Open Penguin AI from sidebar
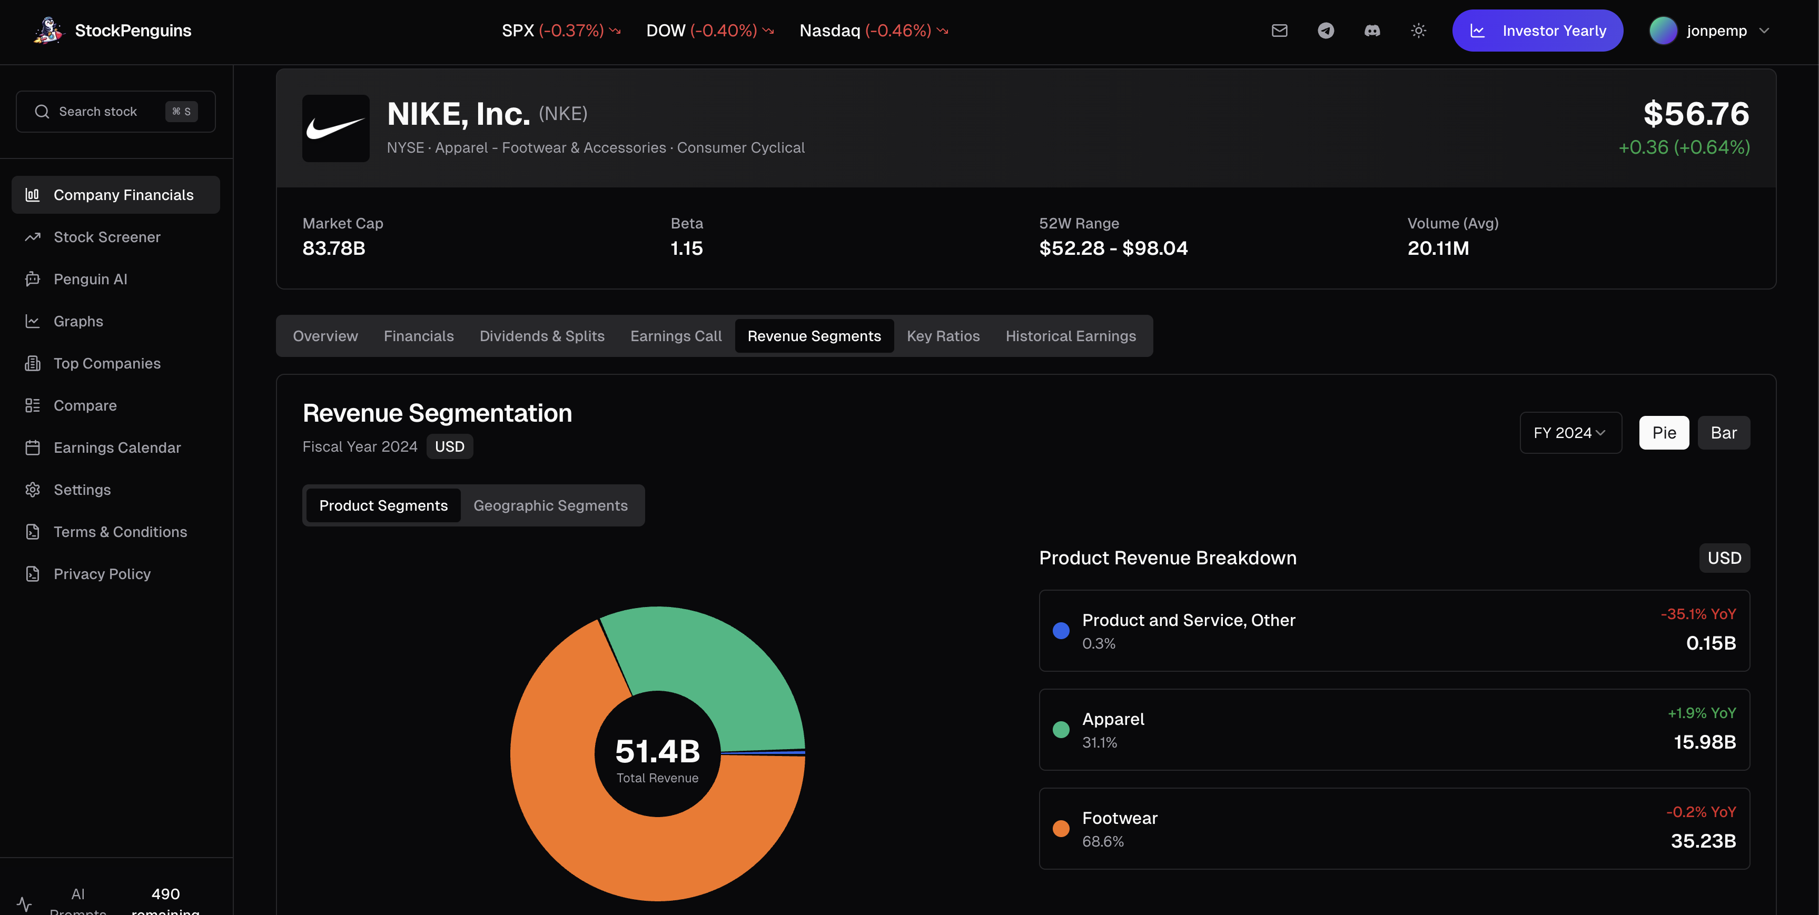Screen dimensions: 1819x915 (91, 279)
